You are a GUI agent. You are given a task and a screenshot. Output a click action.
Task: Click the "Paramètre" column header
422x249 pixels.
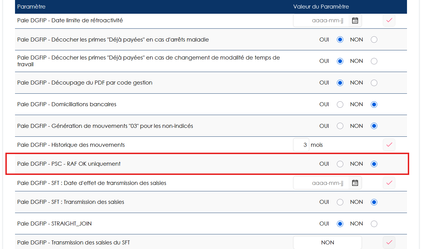pos(32,6)
